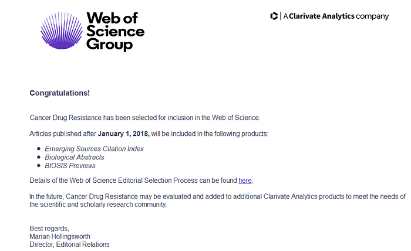Click the 'Congratulations!' heading
This screenshot has height=251, width=411.
click(59, 93)
